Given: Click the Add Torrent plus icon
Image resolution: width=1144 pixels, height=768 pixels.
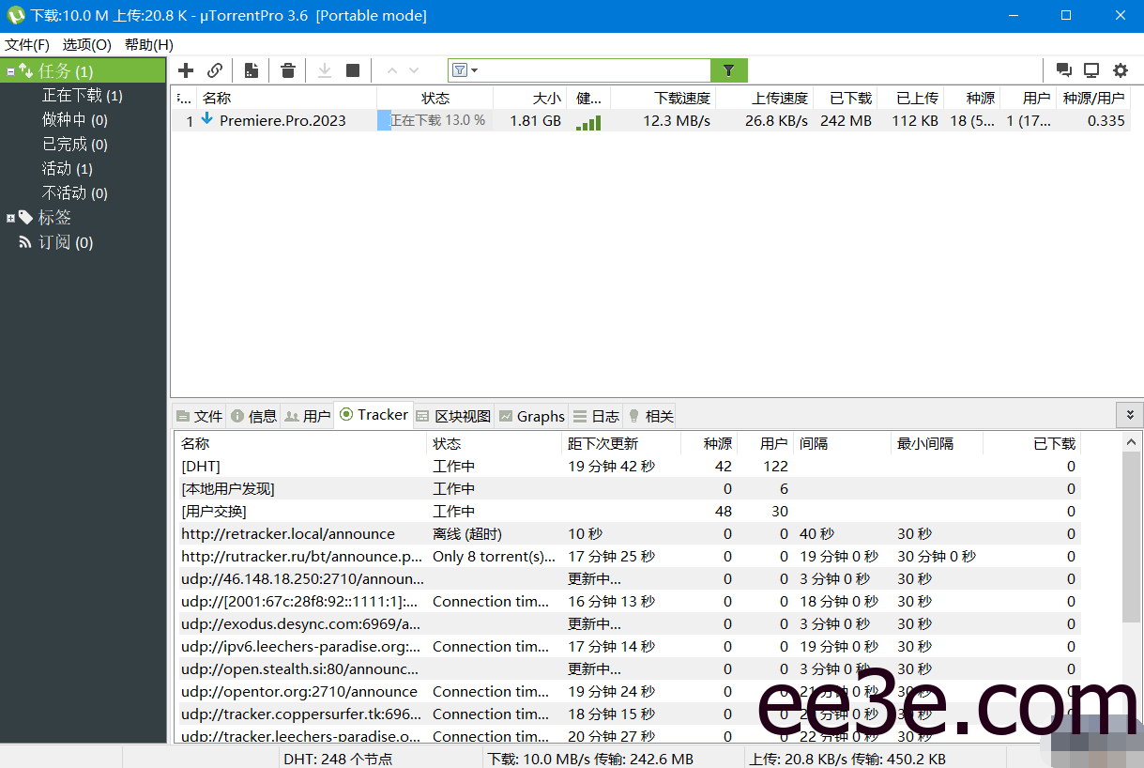Looking at the screenshot, I should (185, 70).
